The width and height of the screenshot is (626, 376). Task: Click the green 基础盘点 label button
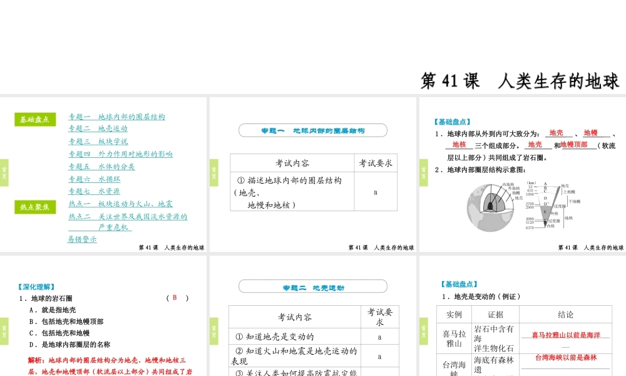point(35,120)
